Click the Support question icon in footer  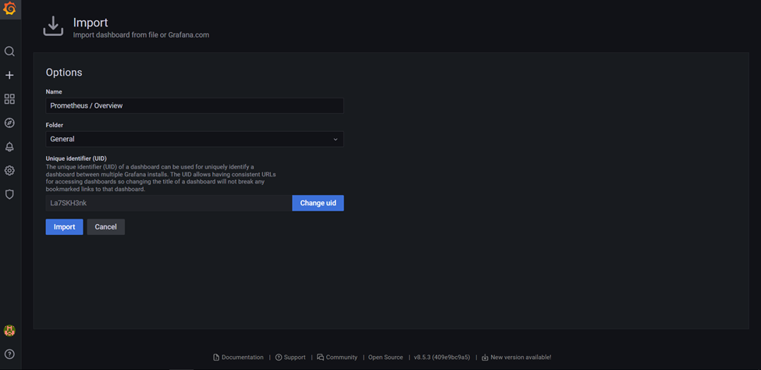[279, 358]
